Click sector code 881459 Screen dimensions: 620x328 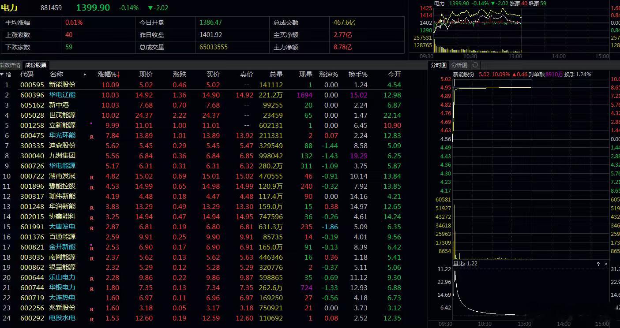(51, 8)
